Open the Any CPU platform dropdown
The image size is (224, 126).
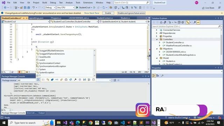pyautogui.click(x=65, y=7)
